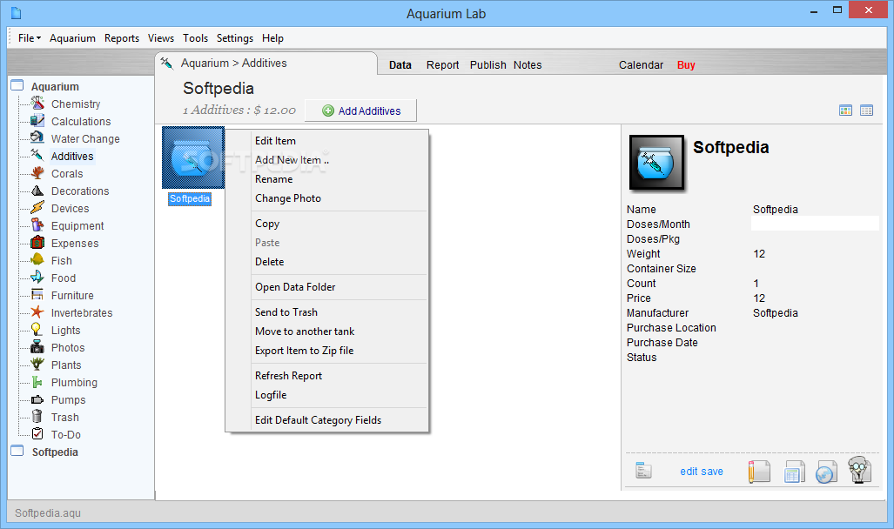Switch to the Report tab

[442, 65]
